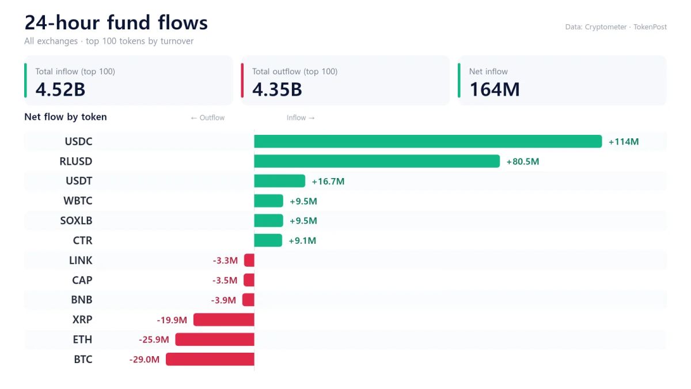Click the green USDT inflow bar

coord(279,181)
